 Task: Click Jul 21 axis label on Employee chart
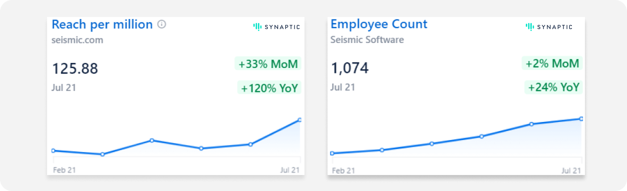point(571,171)
